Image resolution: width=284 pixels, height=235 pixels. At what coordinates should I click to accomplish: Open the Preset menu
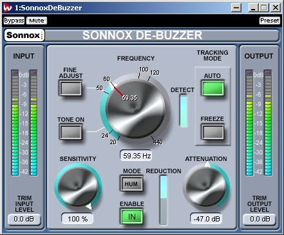pyautogui.click(x=270, y=21)
